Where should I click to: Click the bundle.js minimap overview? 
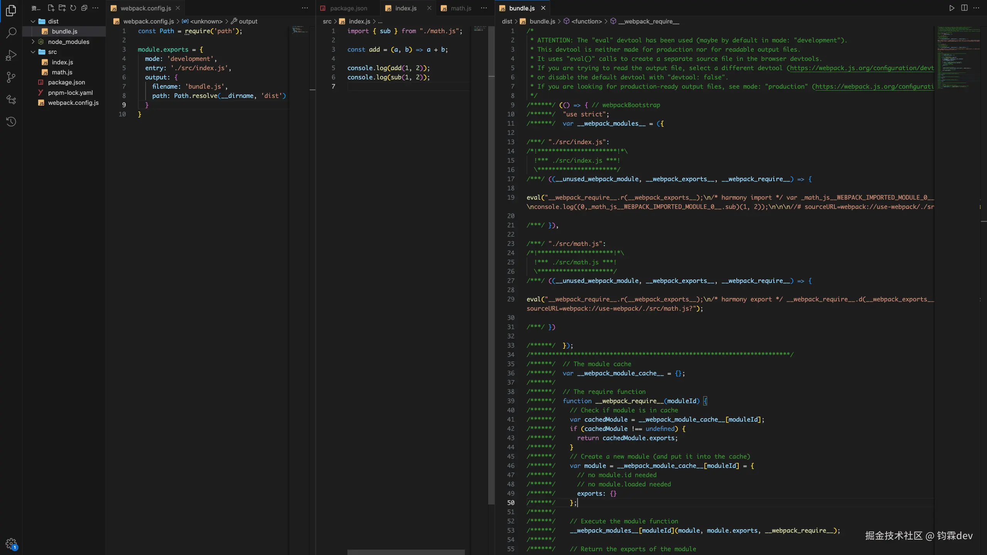coord(958,58)
